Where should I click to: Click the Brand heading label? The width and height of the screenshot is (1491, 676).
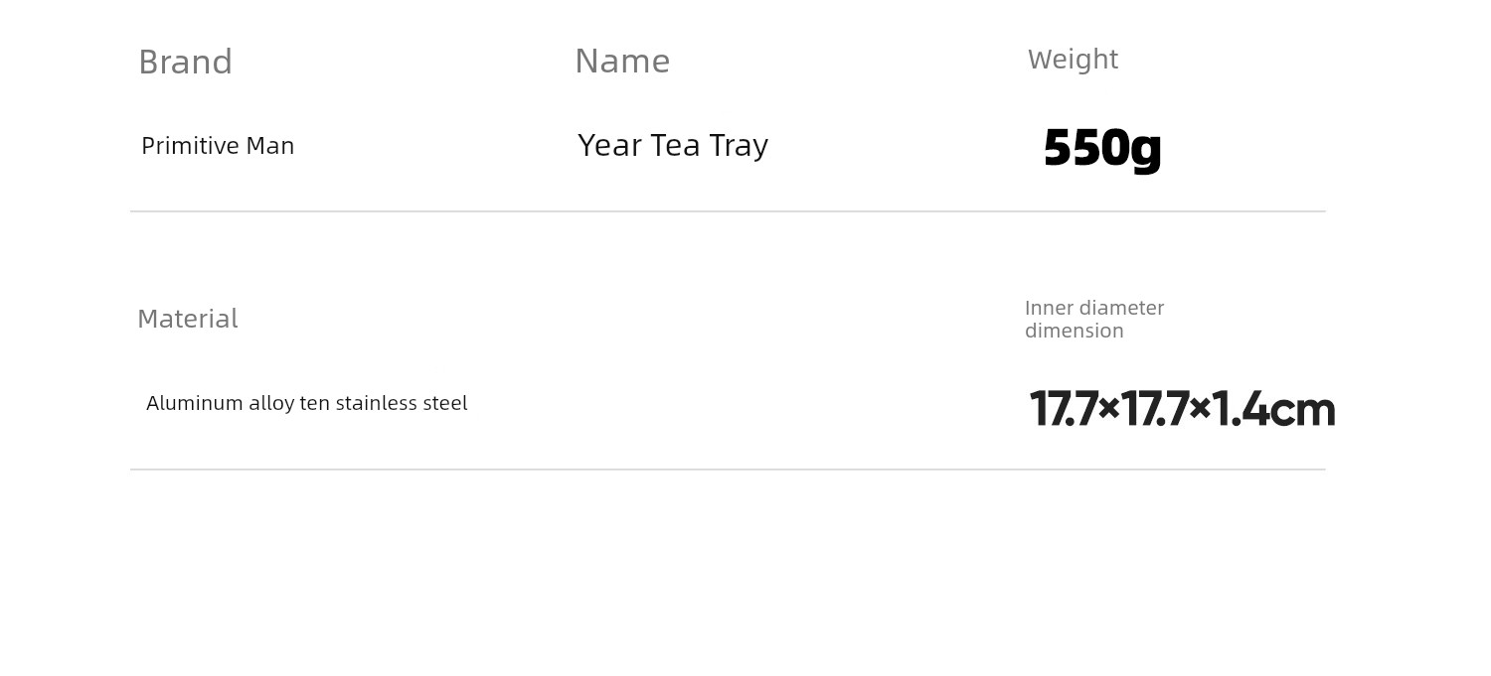click(x=185, y=62)
